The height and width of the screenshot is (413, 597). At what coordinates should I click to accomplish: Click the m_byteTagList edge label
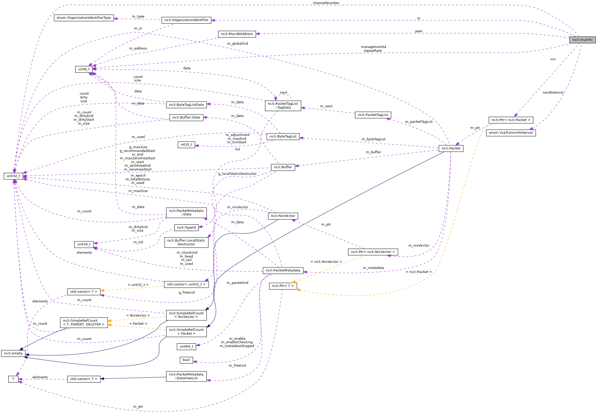coord(373,140)
